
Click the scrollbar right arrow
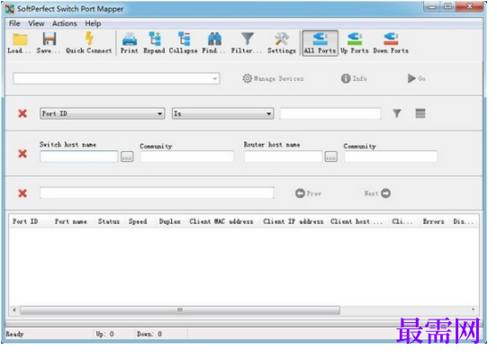pos(473,310)
